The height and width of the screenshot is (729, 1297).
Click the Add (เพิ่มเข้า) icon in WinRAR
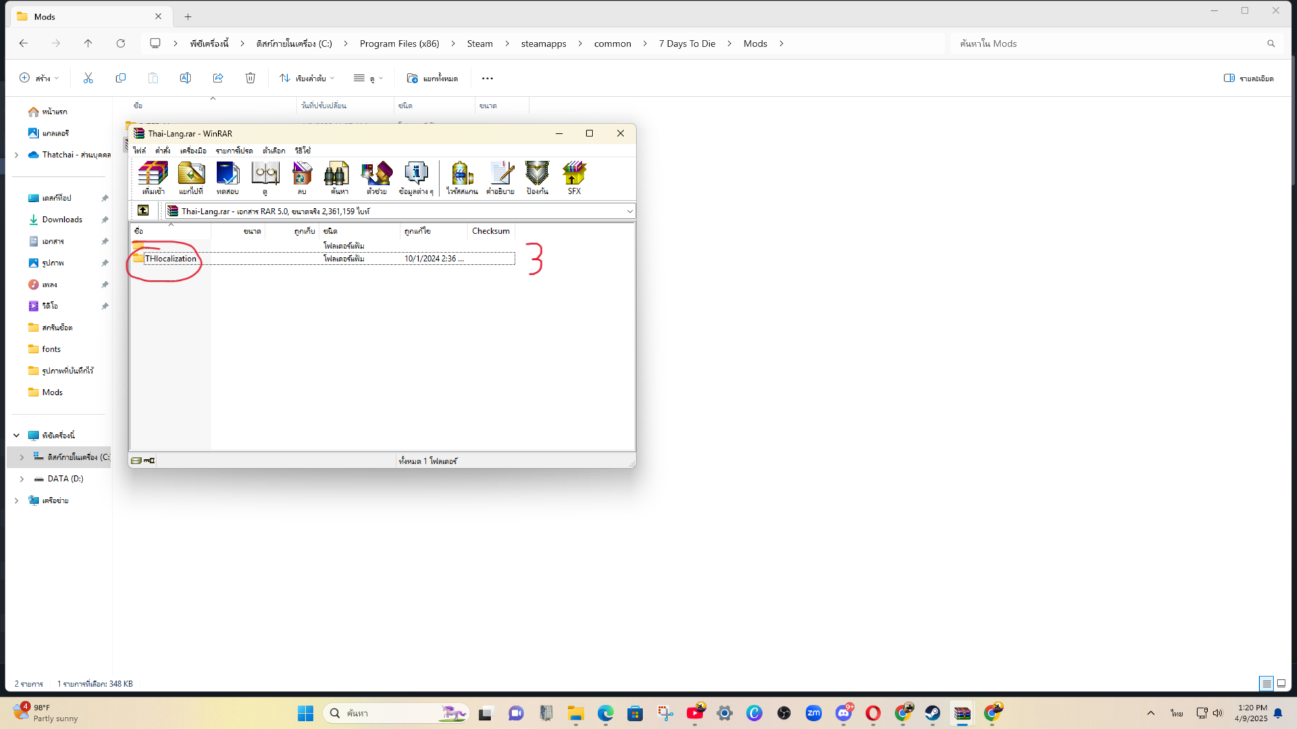(x=153, y=178)
